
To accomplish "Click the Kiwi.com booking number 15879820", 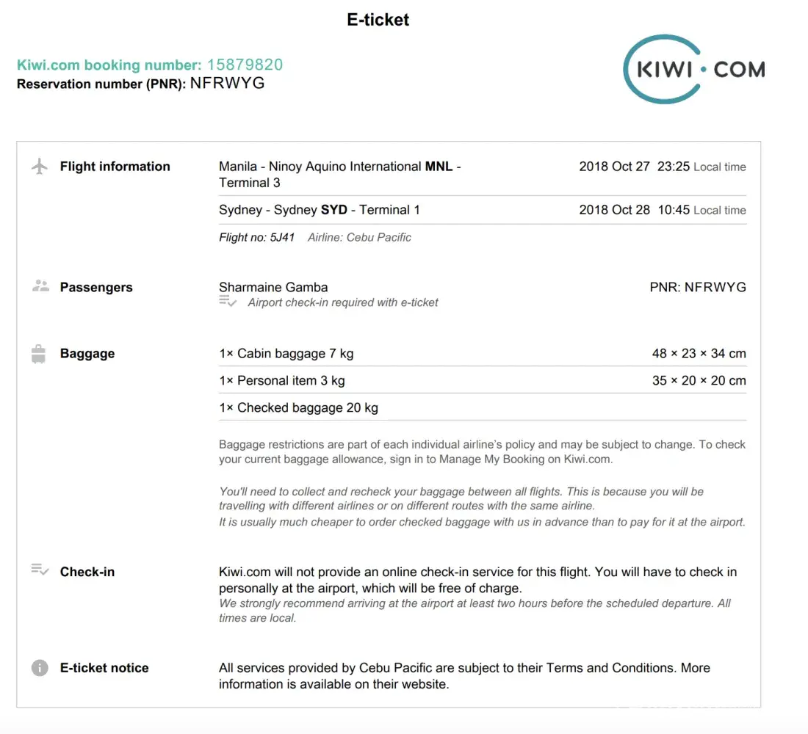I will pyautogui.click(x=245, y=65).
